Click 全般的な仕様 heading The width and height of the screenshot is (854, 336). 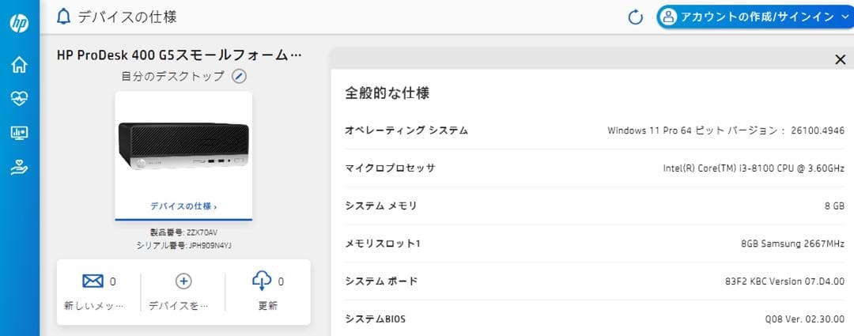point(387,93)
